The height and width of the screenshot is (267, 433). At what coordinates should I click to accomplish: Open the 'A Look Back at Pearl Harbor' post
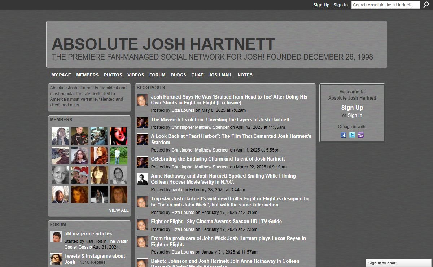tap(231, 139)
